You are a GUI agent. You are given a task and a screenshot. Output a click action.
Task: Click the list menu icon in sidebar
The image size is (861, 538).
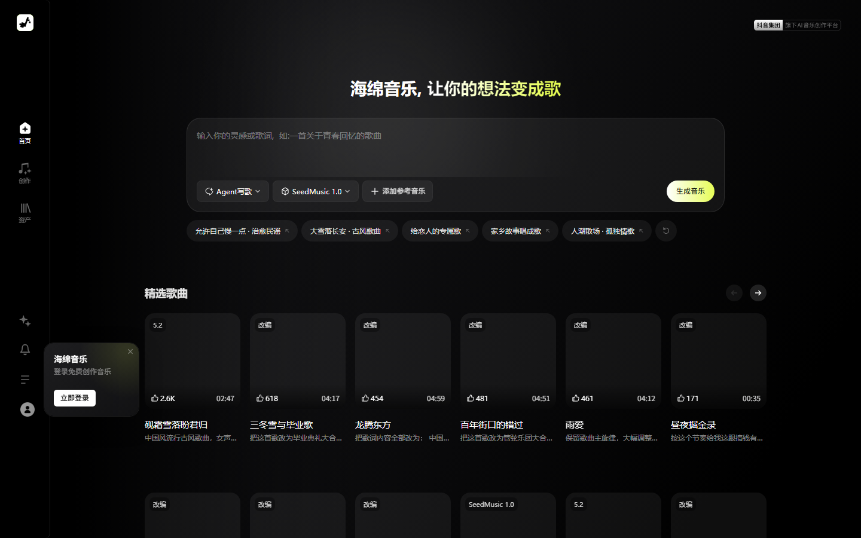(x=25, y=380)
